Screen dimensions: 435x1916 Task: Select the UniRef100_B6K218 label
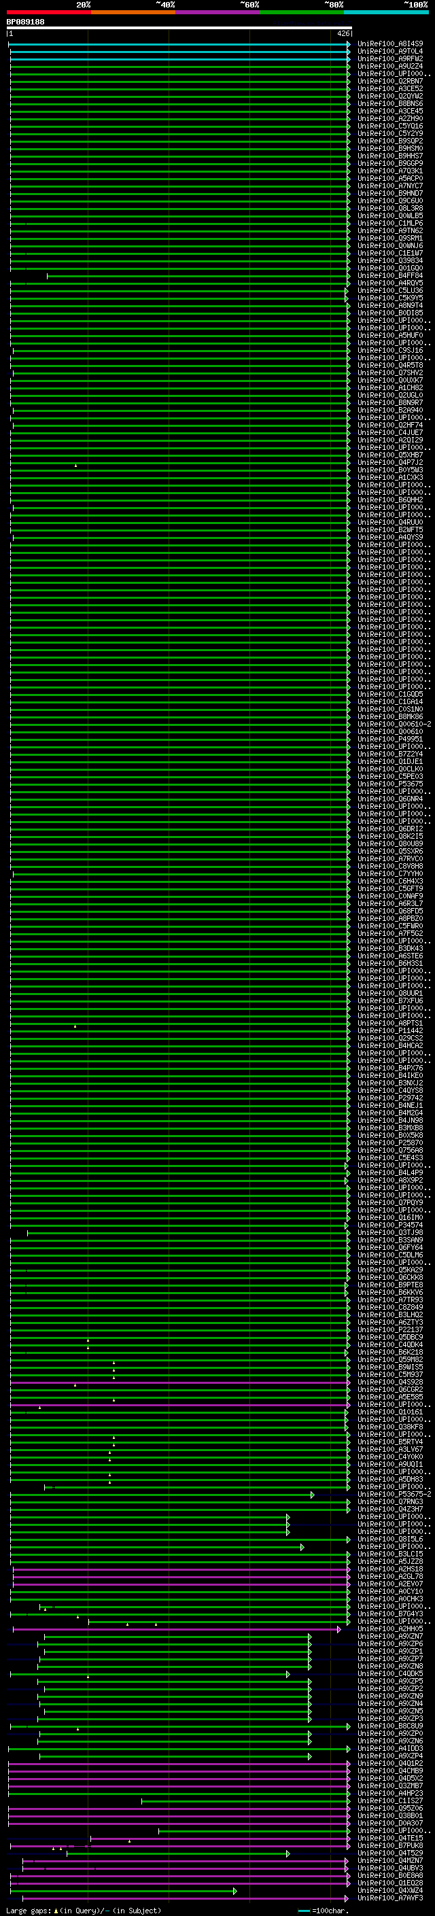tap(390, 1352)
